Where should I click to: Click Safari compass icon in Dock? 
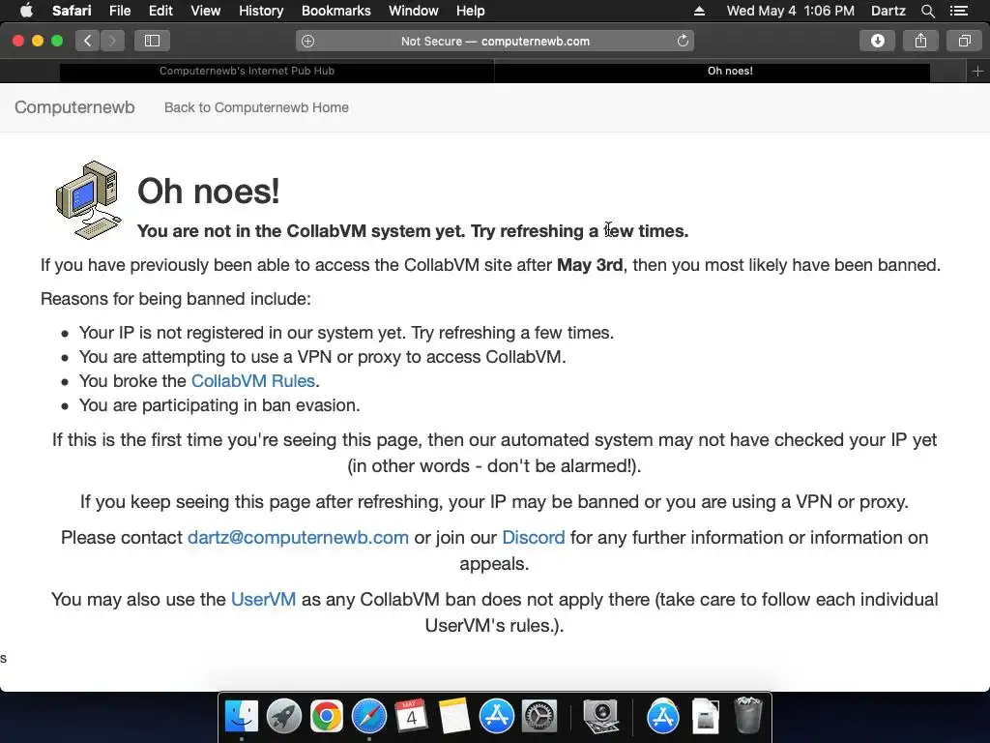click(368, 717)
